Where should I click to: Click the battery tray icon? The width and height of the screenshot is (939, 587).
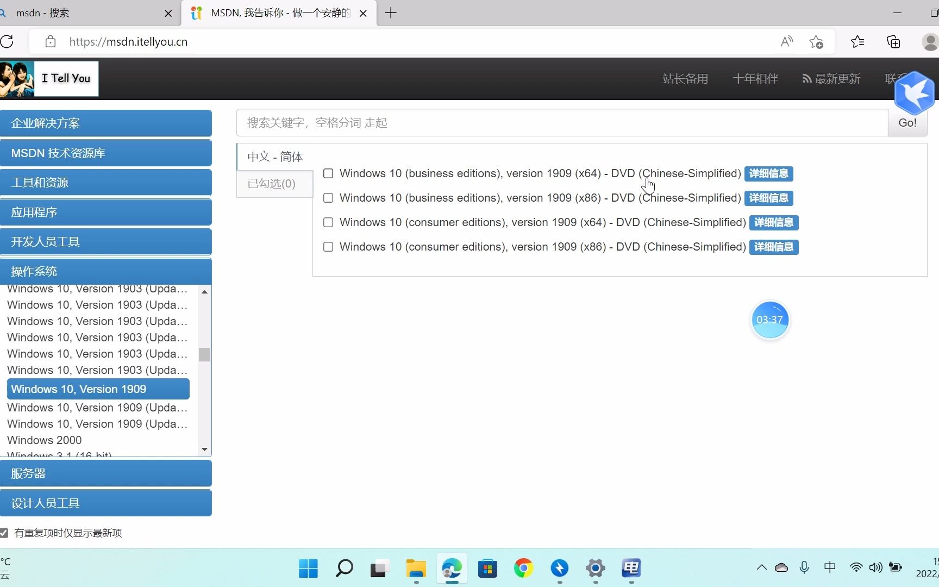[x=896, y=567]
